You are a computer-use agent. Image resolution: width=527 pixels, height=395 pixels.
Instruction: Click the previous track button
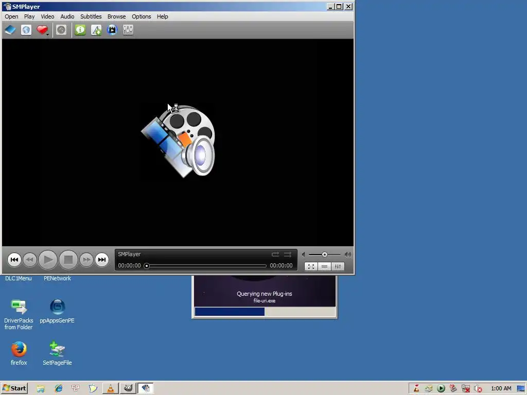pyautogui.click(x=14, y=260)
